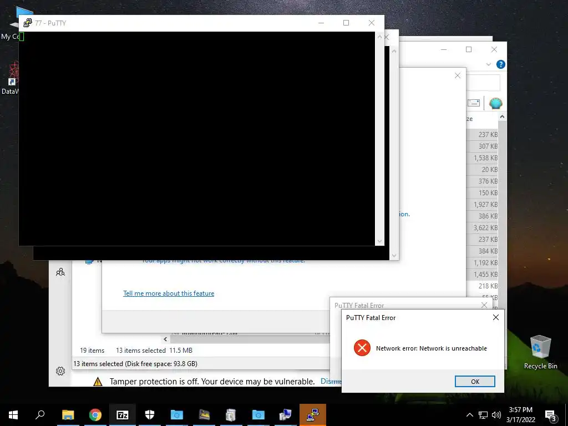Open 'Tell me more about this feature' link
The image size is (568, 426).
tap(169, 293)
